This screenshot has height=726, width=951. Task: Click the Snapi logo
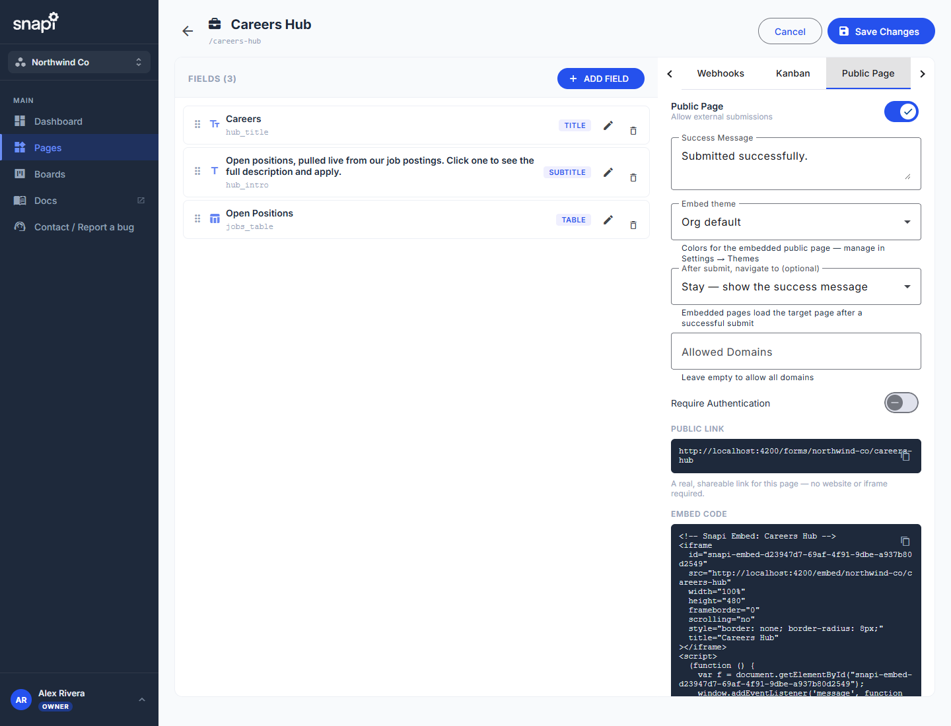36,22
